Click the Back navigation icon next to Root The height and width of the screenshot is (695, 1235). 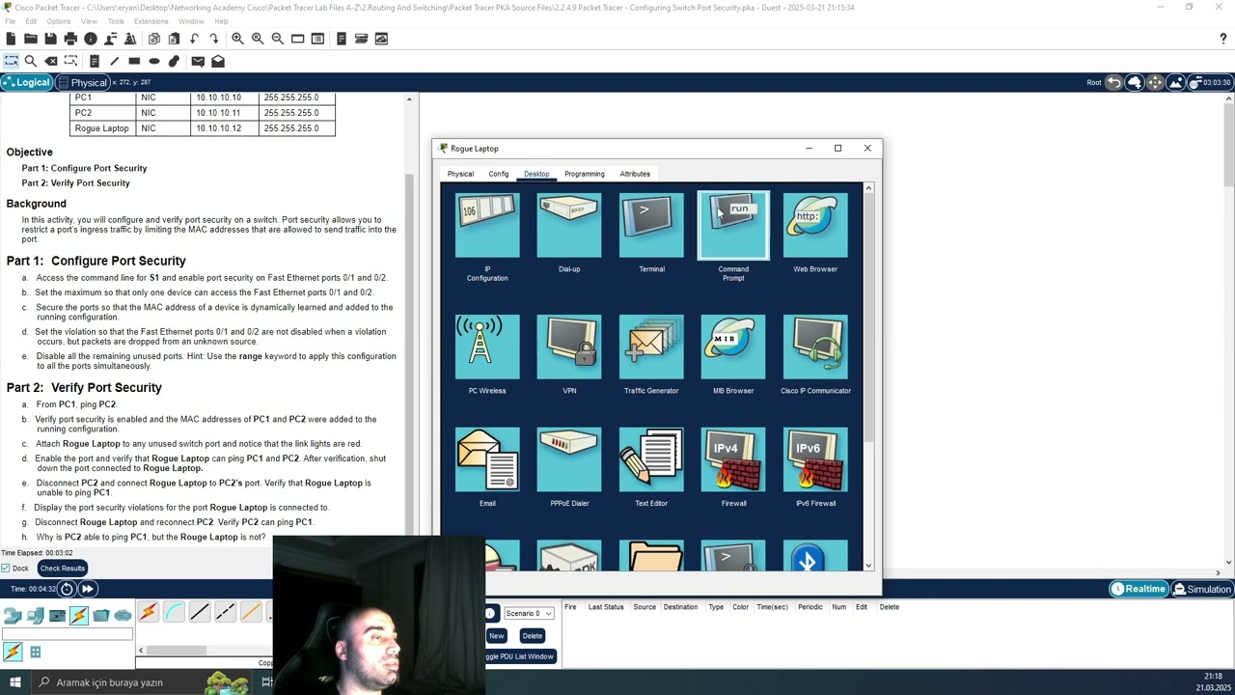pos(1113,82)
